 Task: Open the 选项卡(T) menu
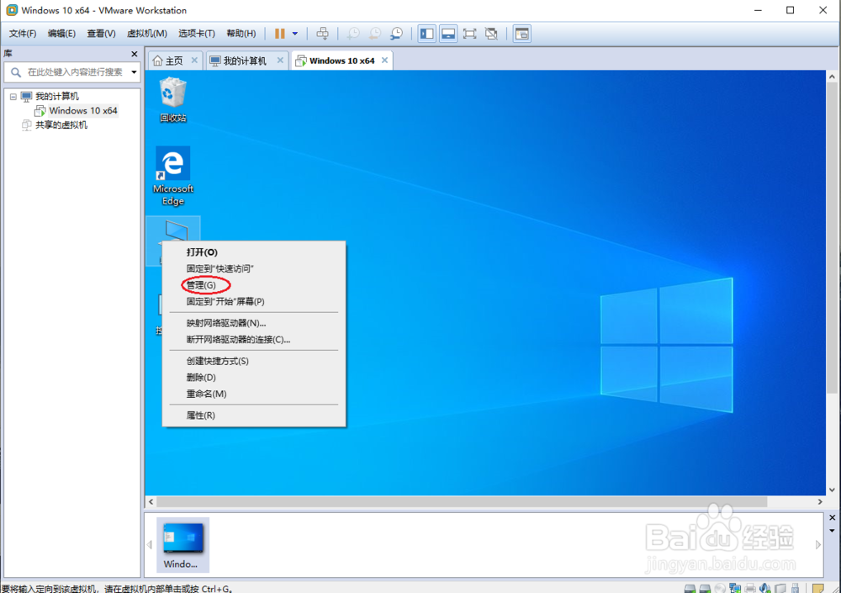click(197, 34)
